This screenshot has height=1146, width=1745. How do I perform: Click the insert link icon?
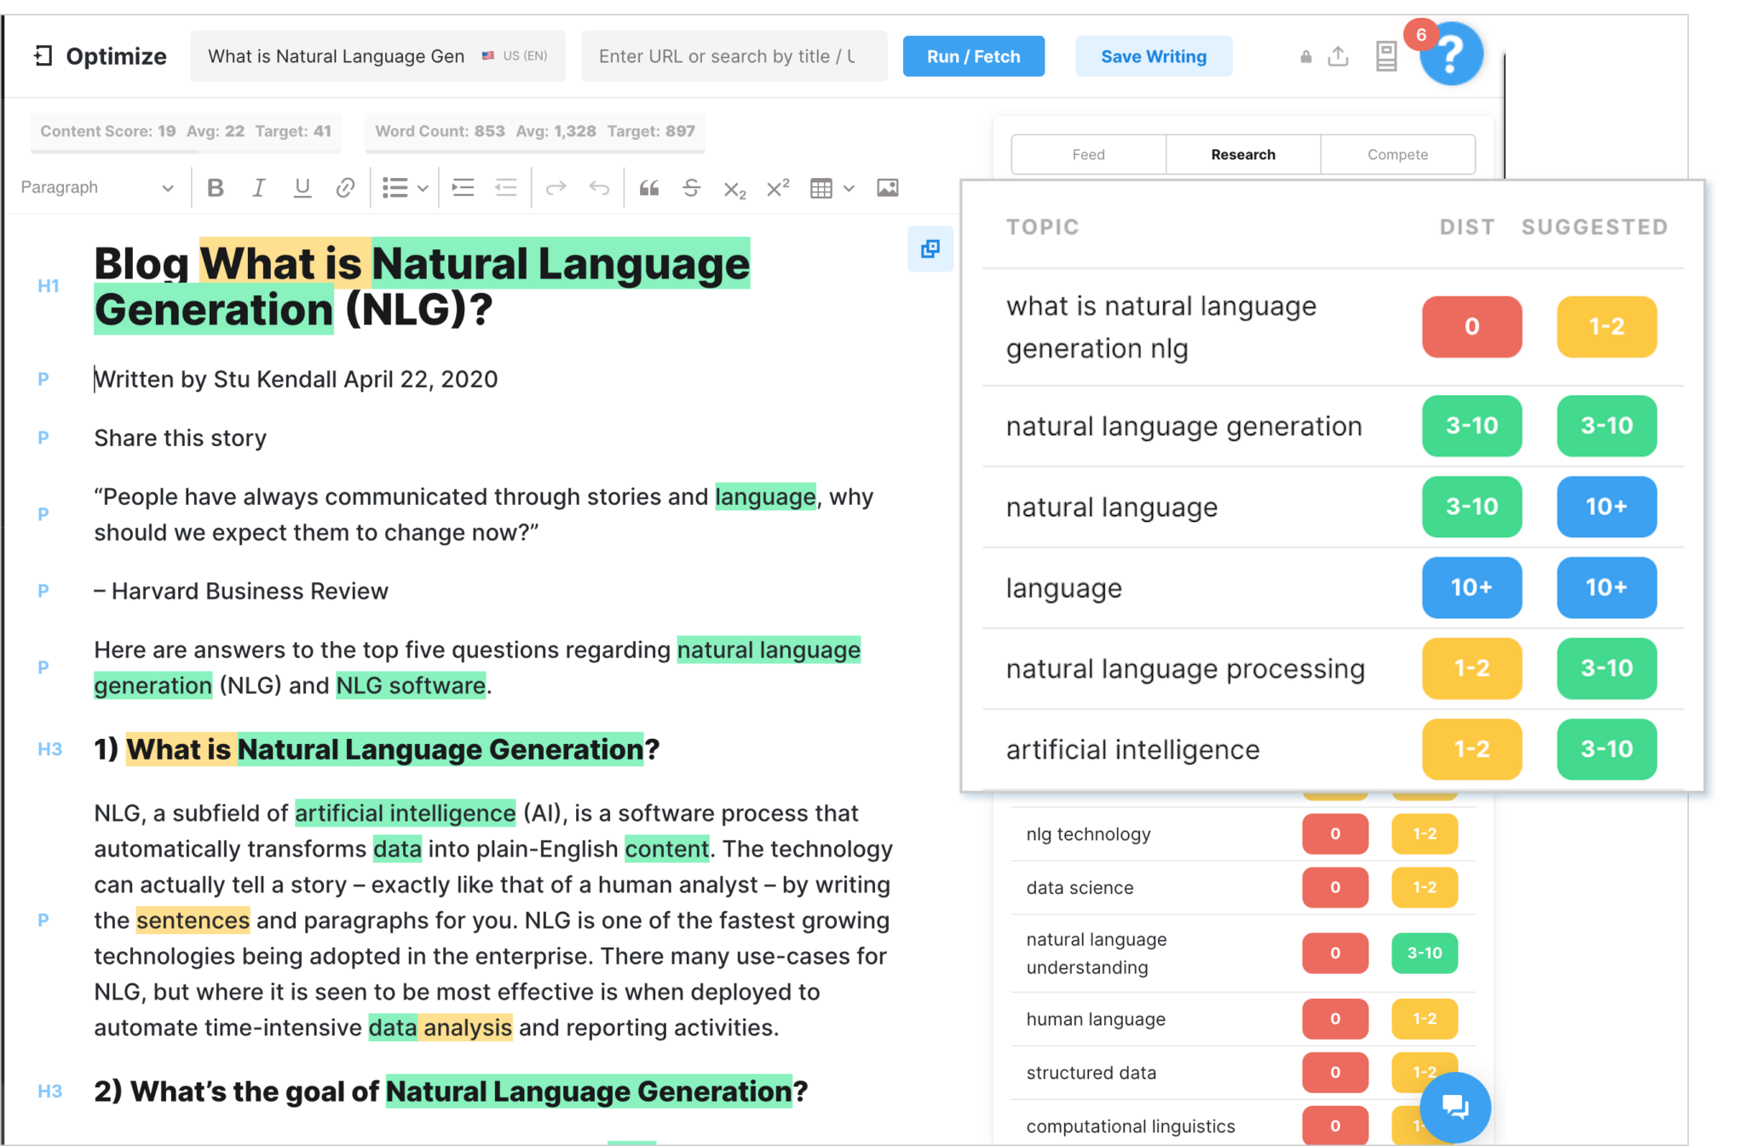[345, 188]
